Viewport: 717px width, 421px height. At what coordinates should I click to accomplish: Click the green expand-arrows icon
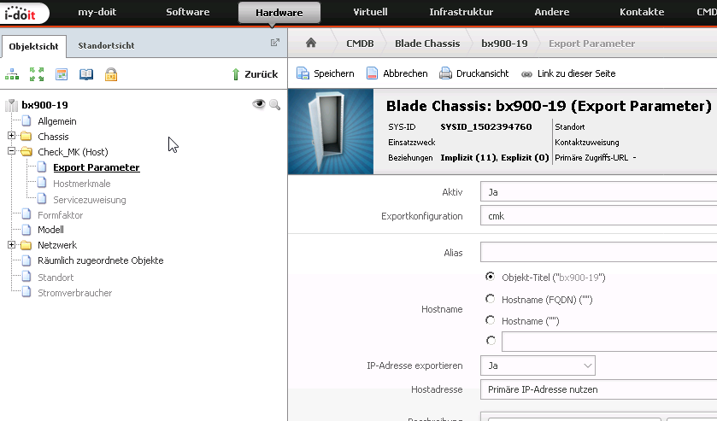click(x=37, y=74)
